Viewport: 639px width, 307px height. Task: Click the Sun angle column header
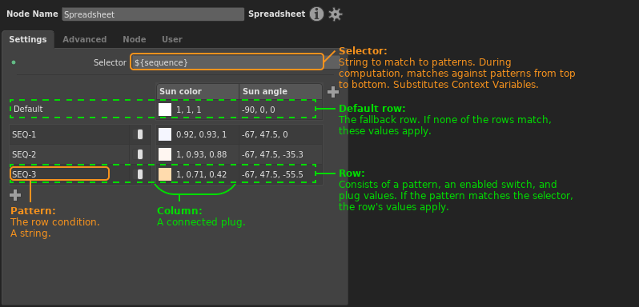click(280, 91)
